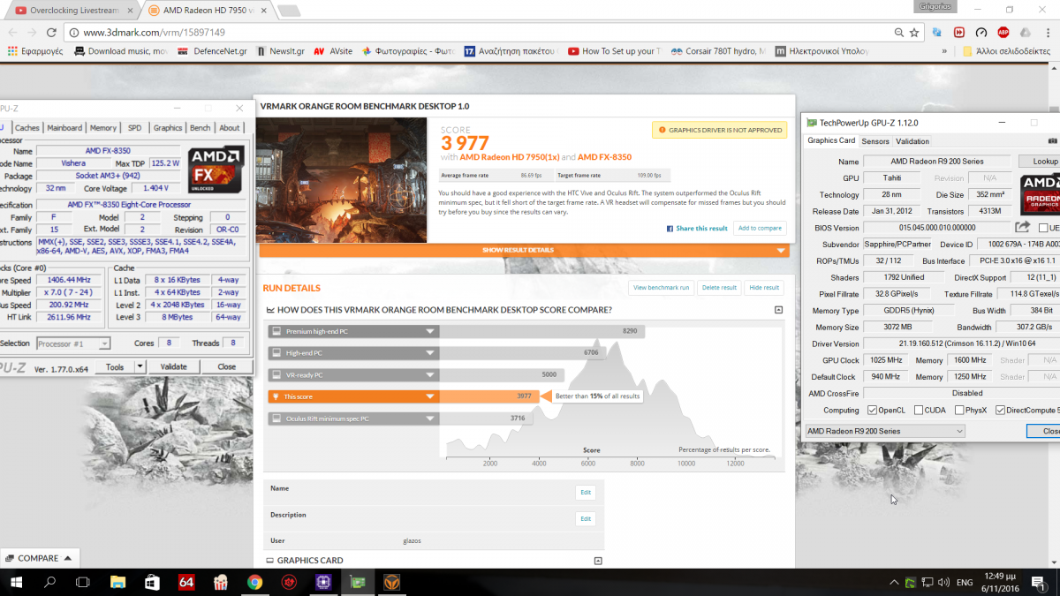Click the Delete result button
The image size is (1060, 596).
pos(718,287)
